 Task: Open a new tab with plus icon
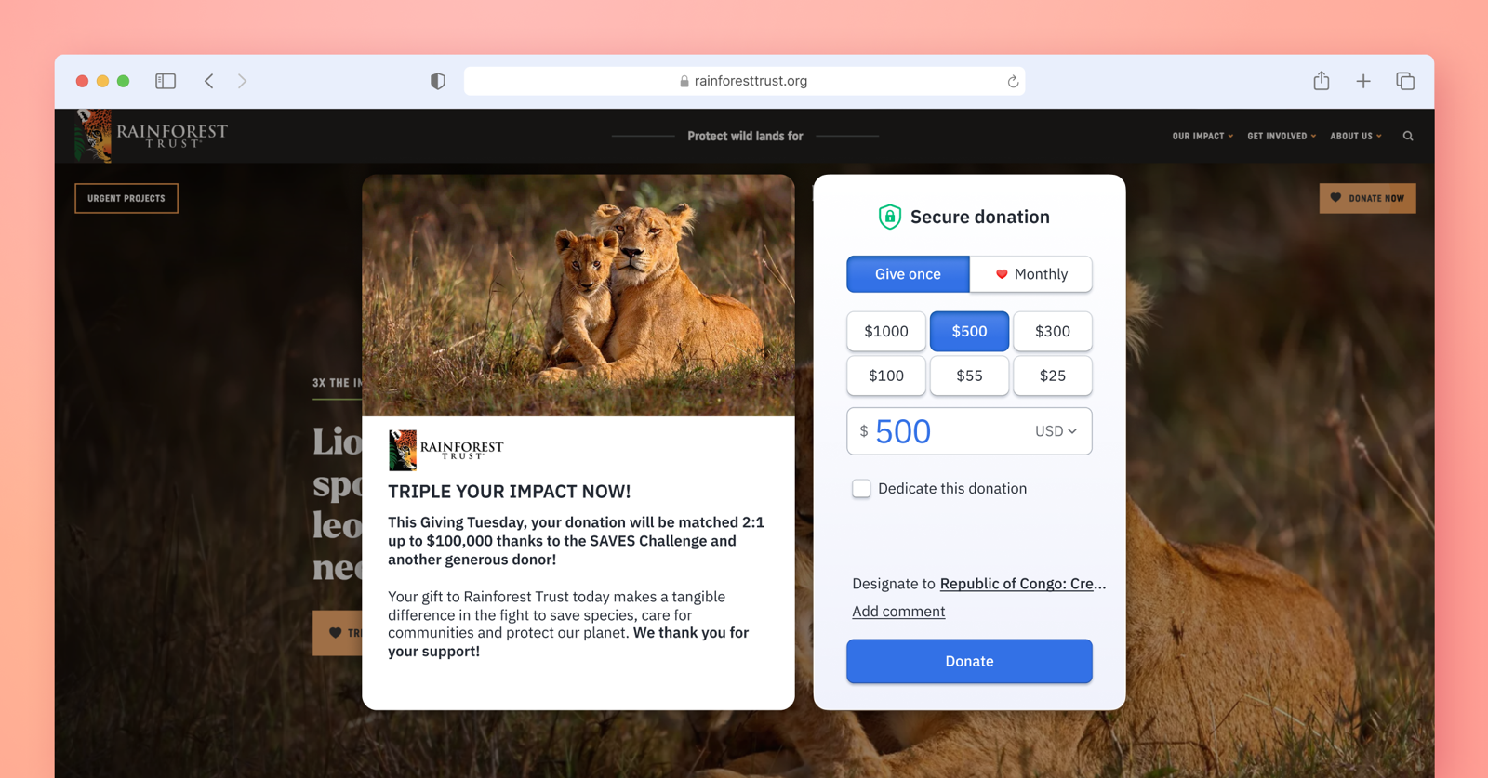click(x=1363, y=81)
